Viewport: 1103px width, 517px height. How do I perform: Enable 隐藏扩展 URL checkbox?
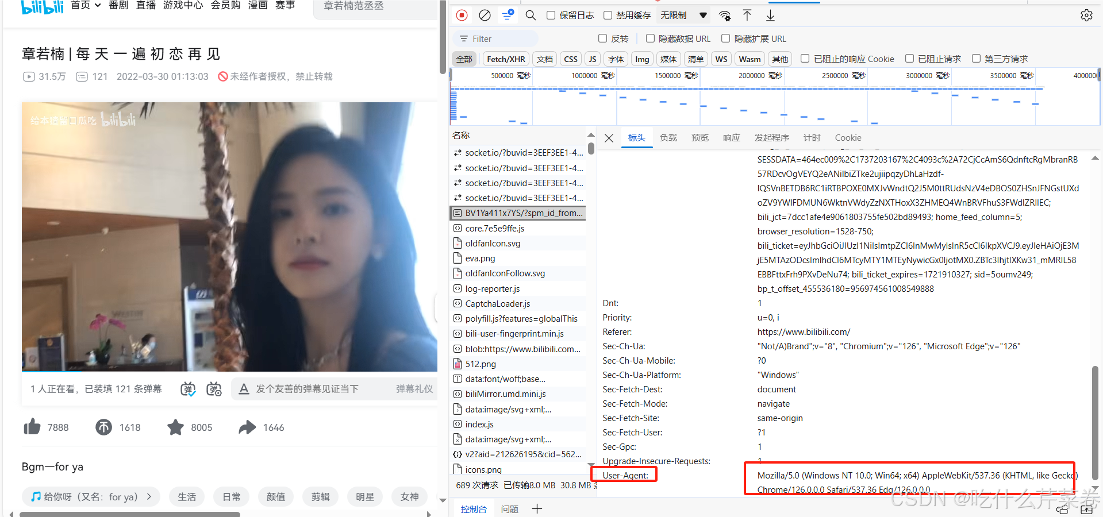click(726, 38)
